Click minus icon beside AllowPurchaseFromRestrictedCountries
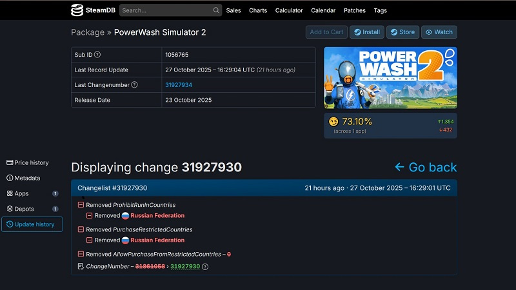Viewport: 516px width, 290px height. [x=81, y=254]
